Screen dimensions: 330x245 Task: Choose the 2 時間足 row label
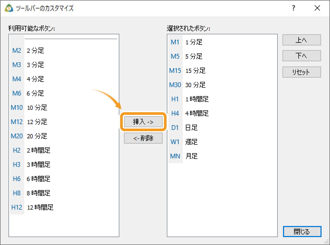(x=39, y=150)
